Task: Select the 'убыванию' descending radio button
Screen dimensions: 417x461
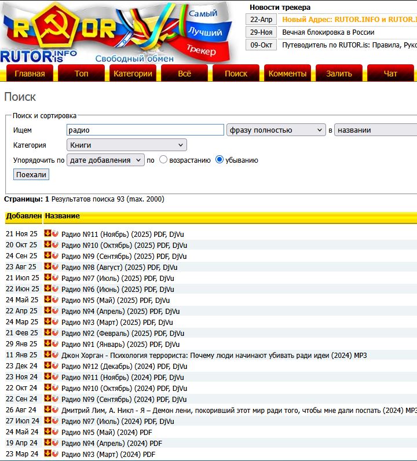Action: point(220,160)
